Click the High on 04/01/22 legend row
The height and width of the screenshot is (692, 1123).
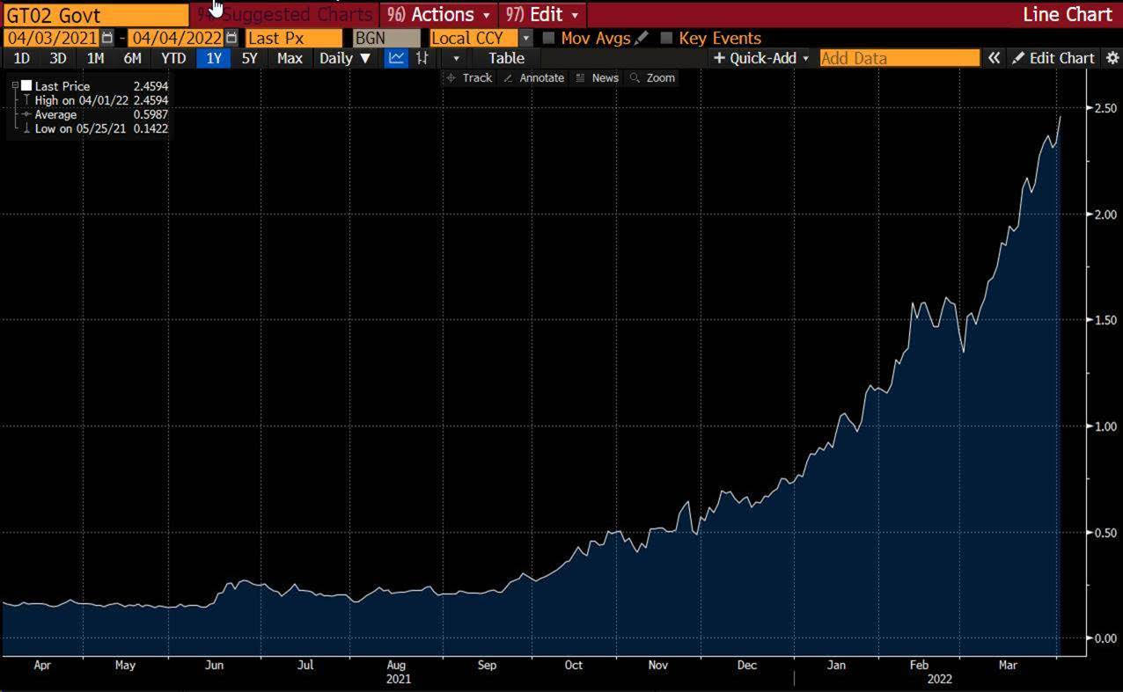(94, 100)
